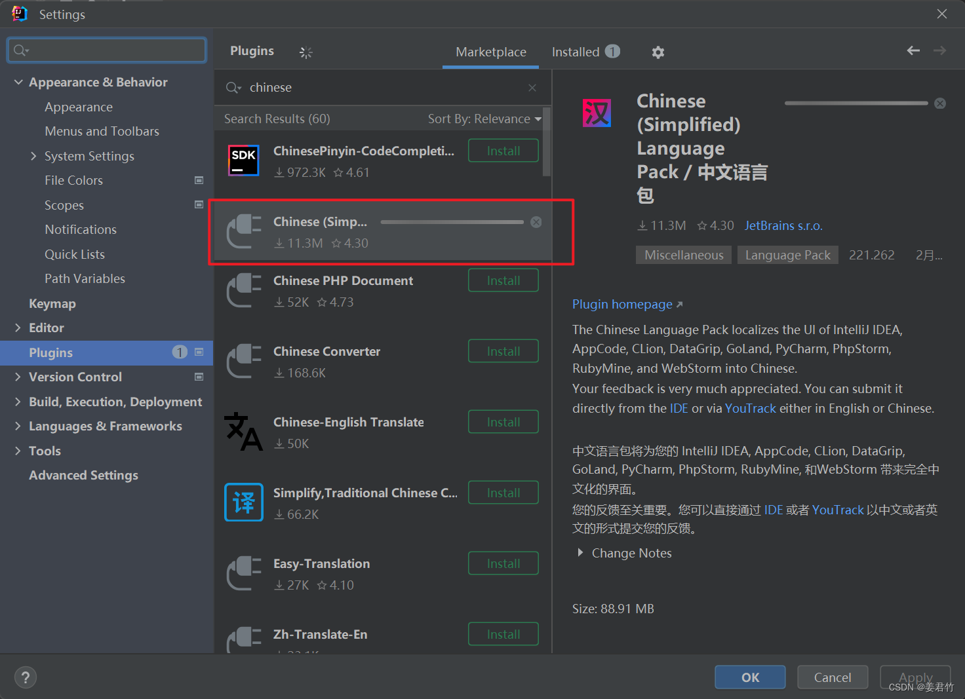The width and height of the screenshot is (965, 699).
Task: Open Path Variables settings item
Action: pos(85,278)
